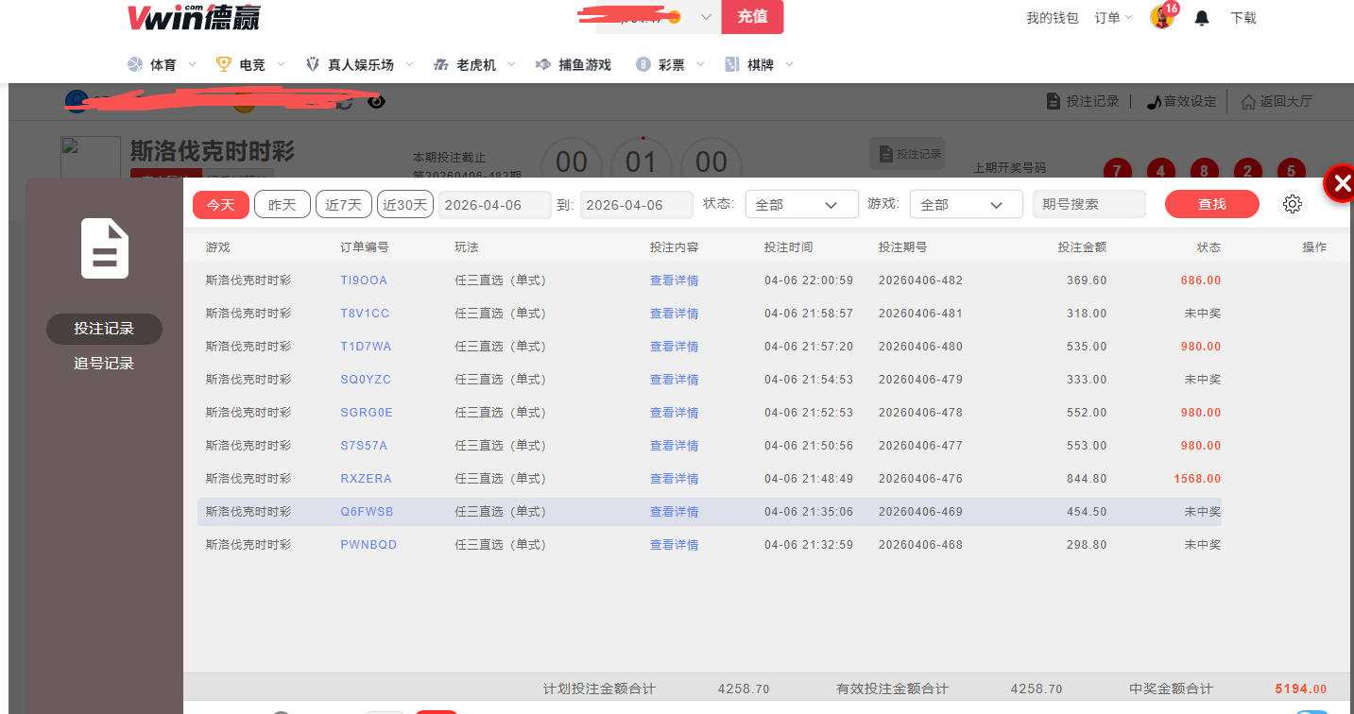Click the red 查找 search button
The height and width of the screenshot is (714, 1354).
(1211, 205)
